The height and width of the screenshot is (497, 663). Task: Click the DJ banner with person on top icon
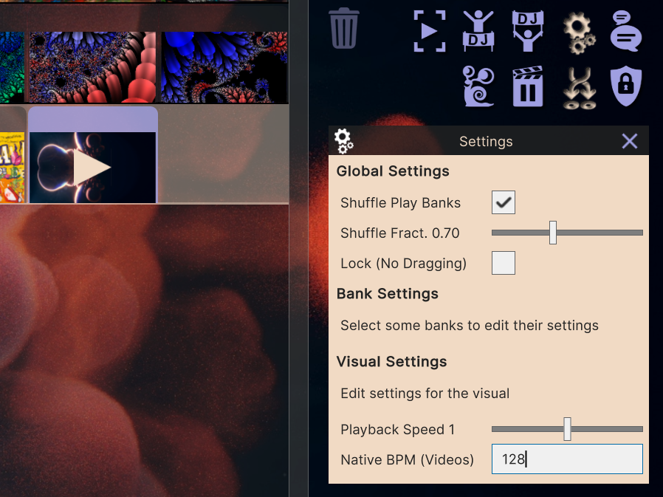point(478,31)
